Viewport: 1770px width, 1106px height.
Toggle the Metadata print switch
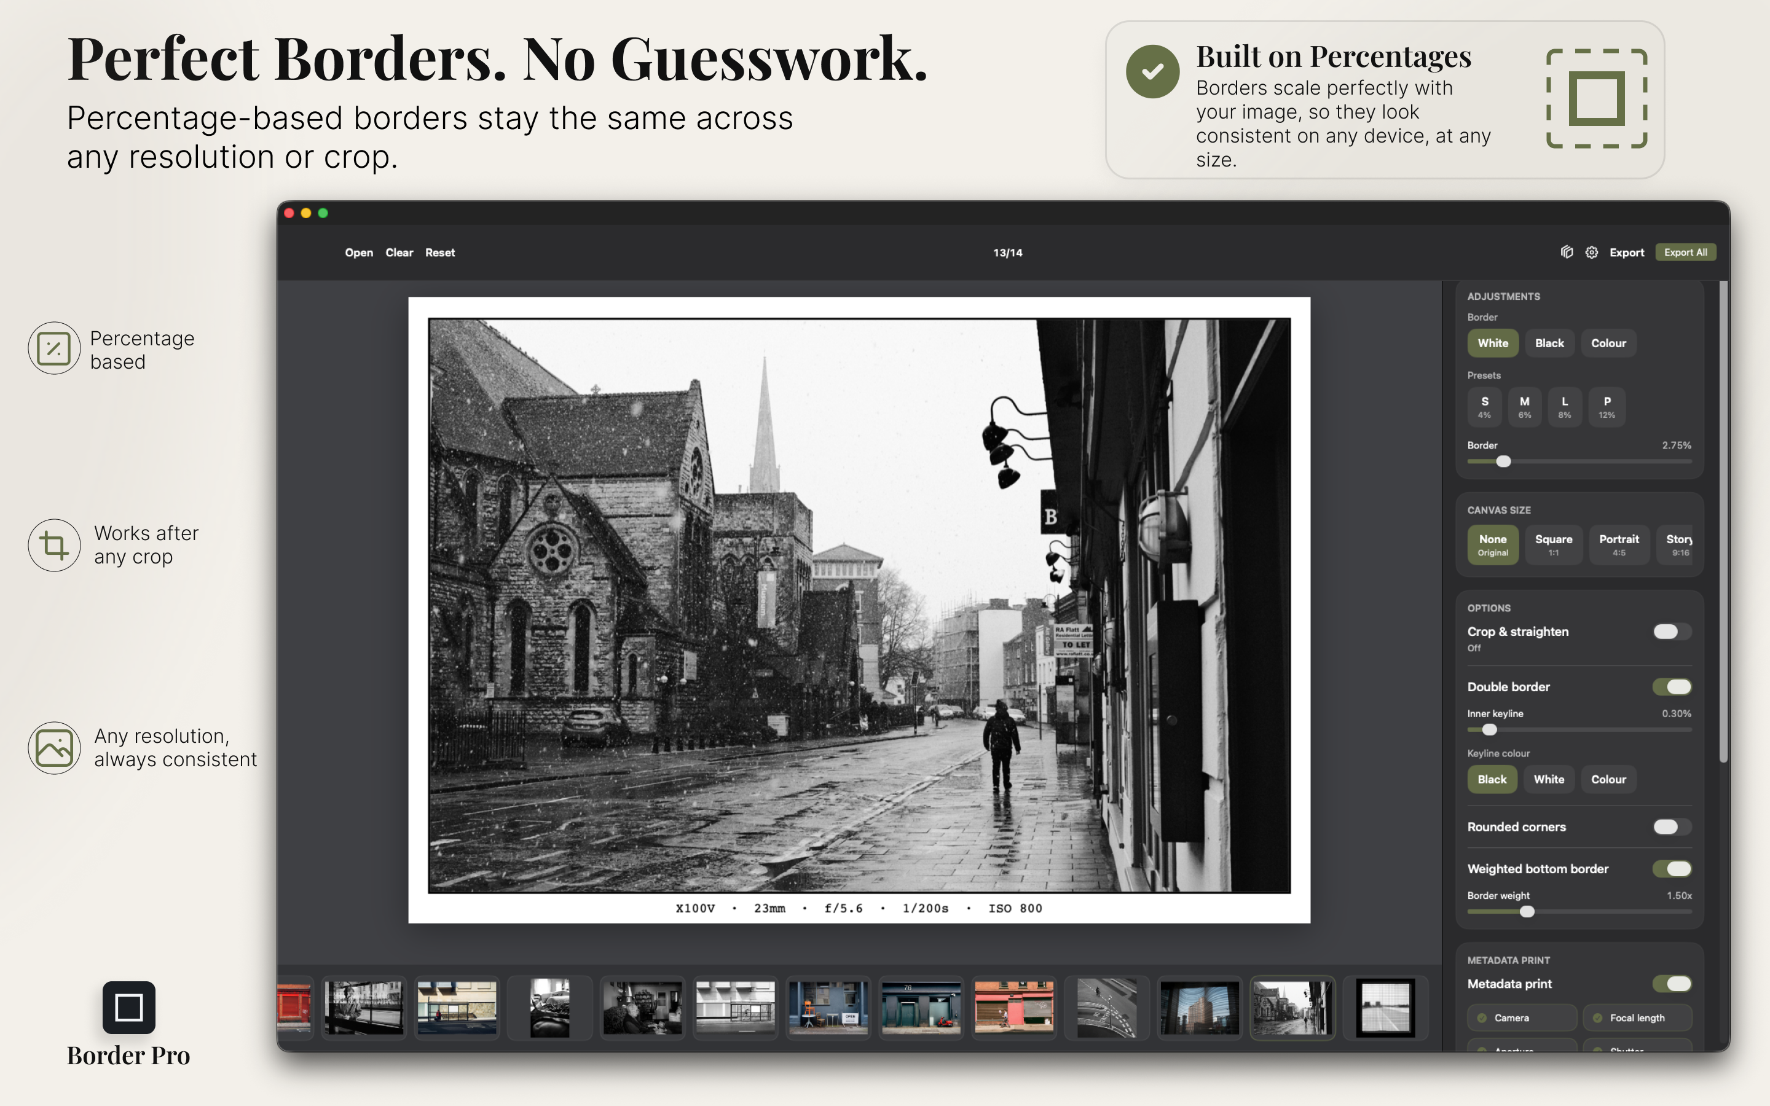(1672, 983)
